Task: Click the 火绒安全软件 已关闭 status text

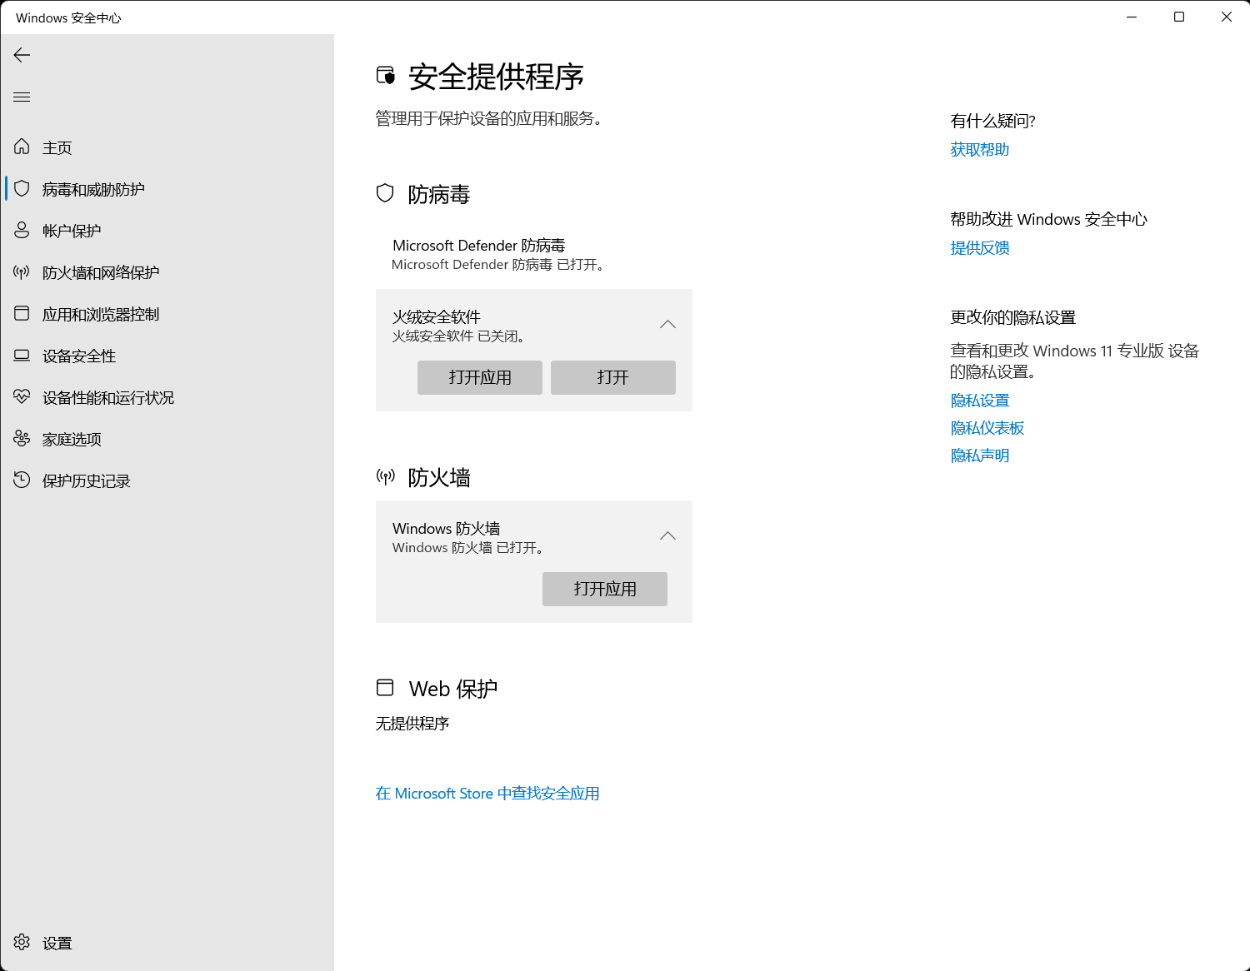Action: [458, 336]
